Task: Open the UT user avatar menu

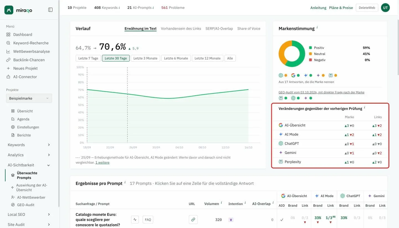Action: (385, 8)
